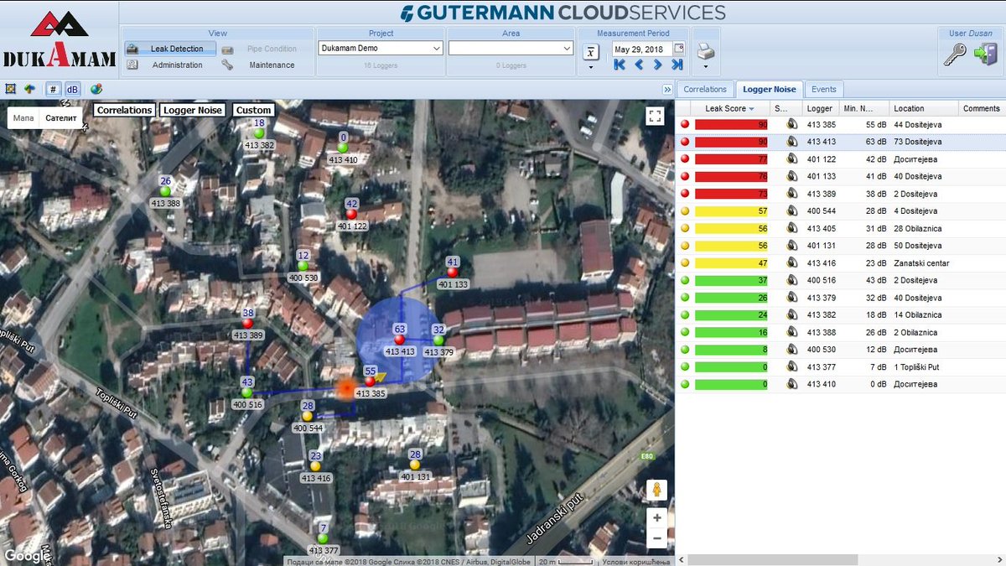
Task: Click the May 29, 2018 date field
Action: (x=642, y=49)
